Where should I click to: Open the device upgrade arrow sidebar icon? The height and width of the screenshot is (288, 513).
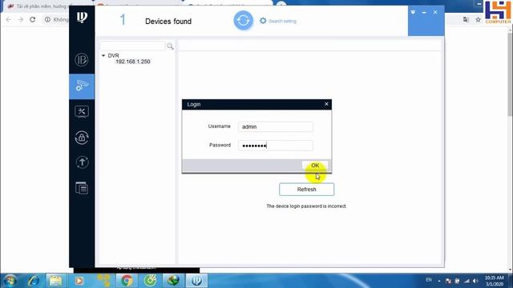[82, 162]
